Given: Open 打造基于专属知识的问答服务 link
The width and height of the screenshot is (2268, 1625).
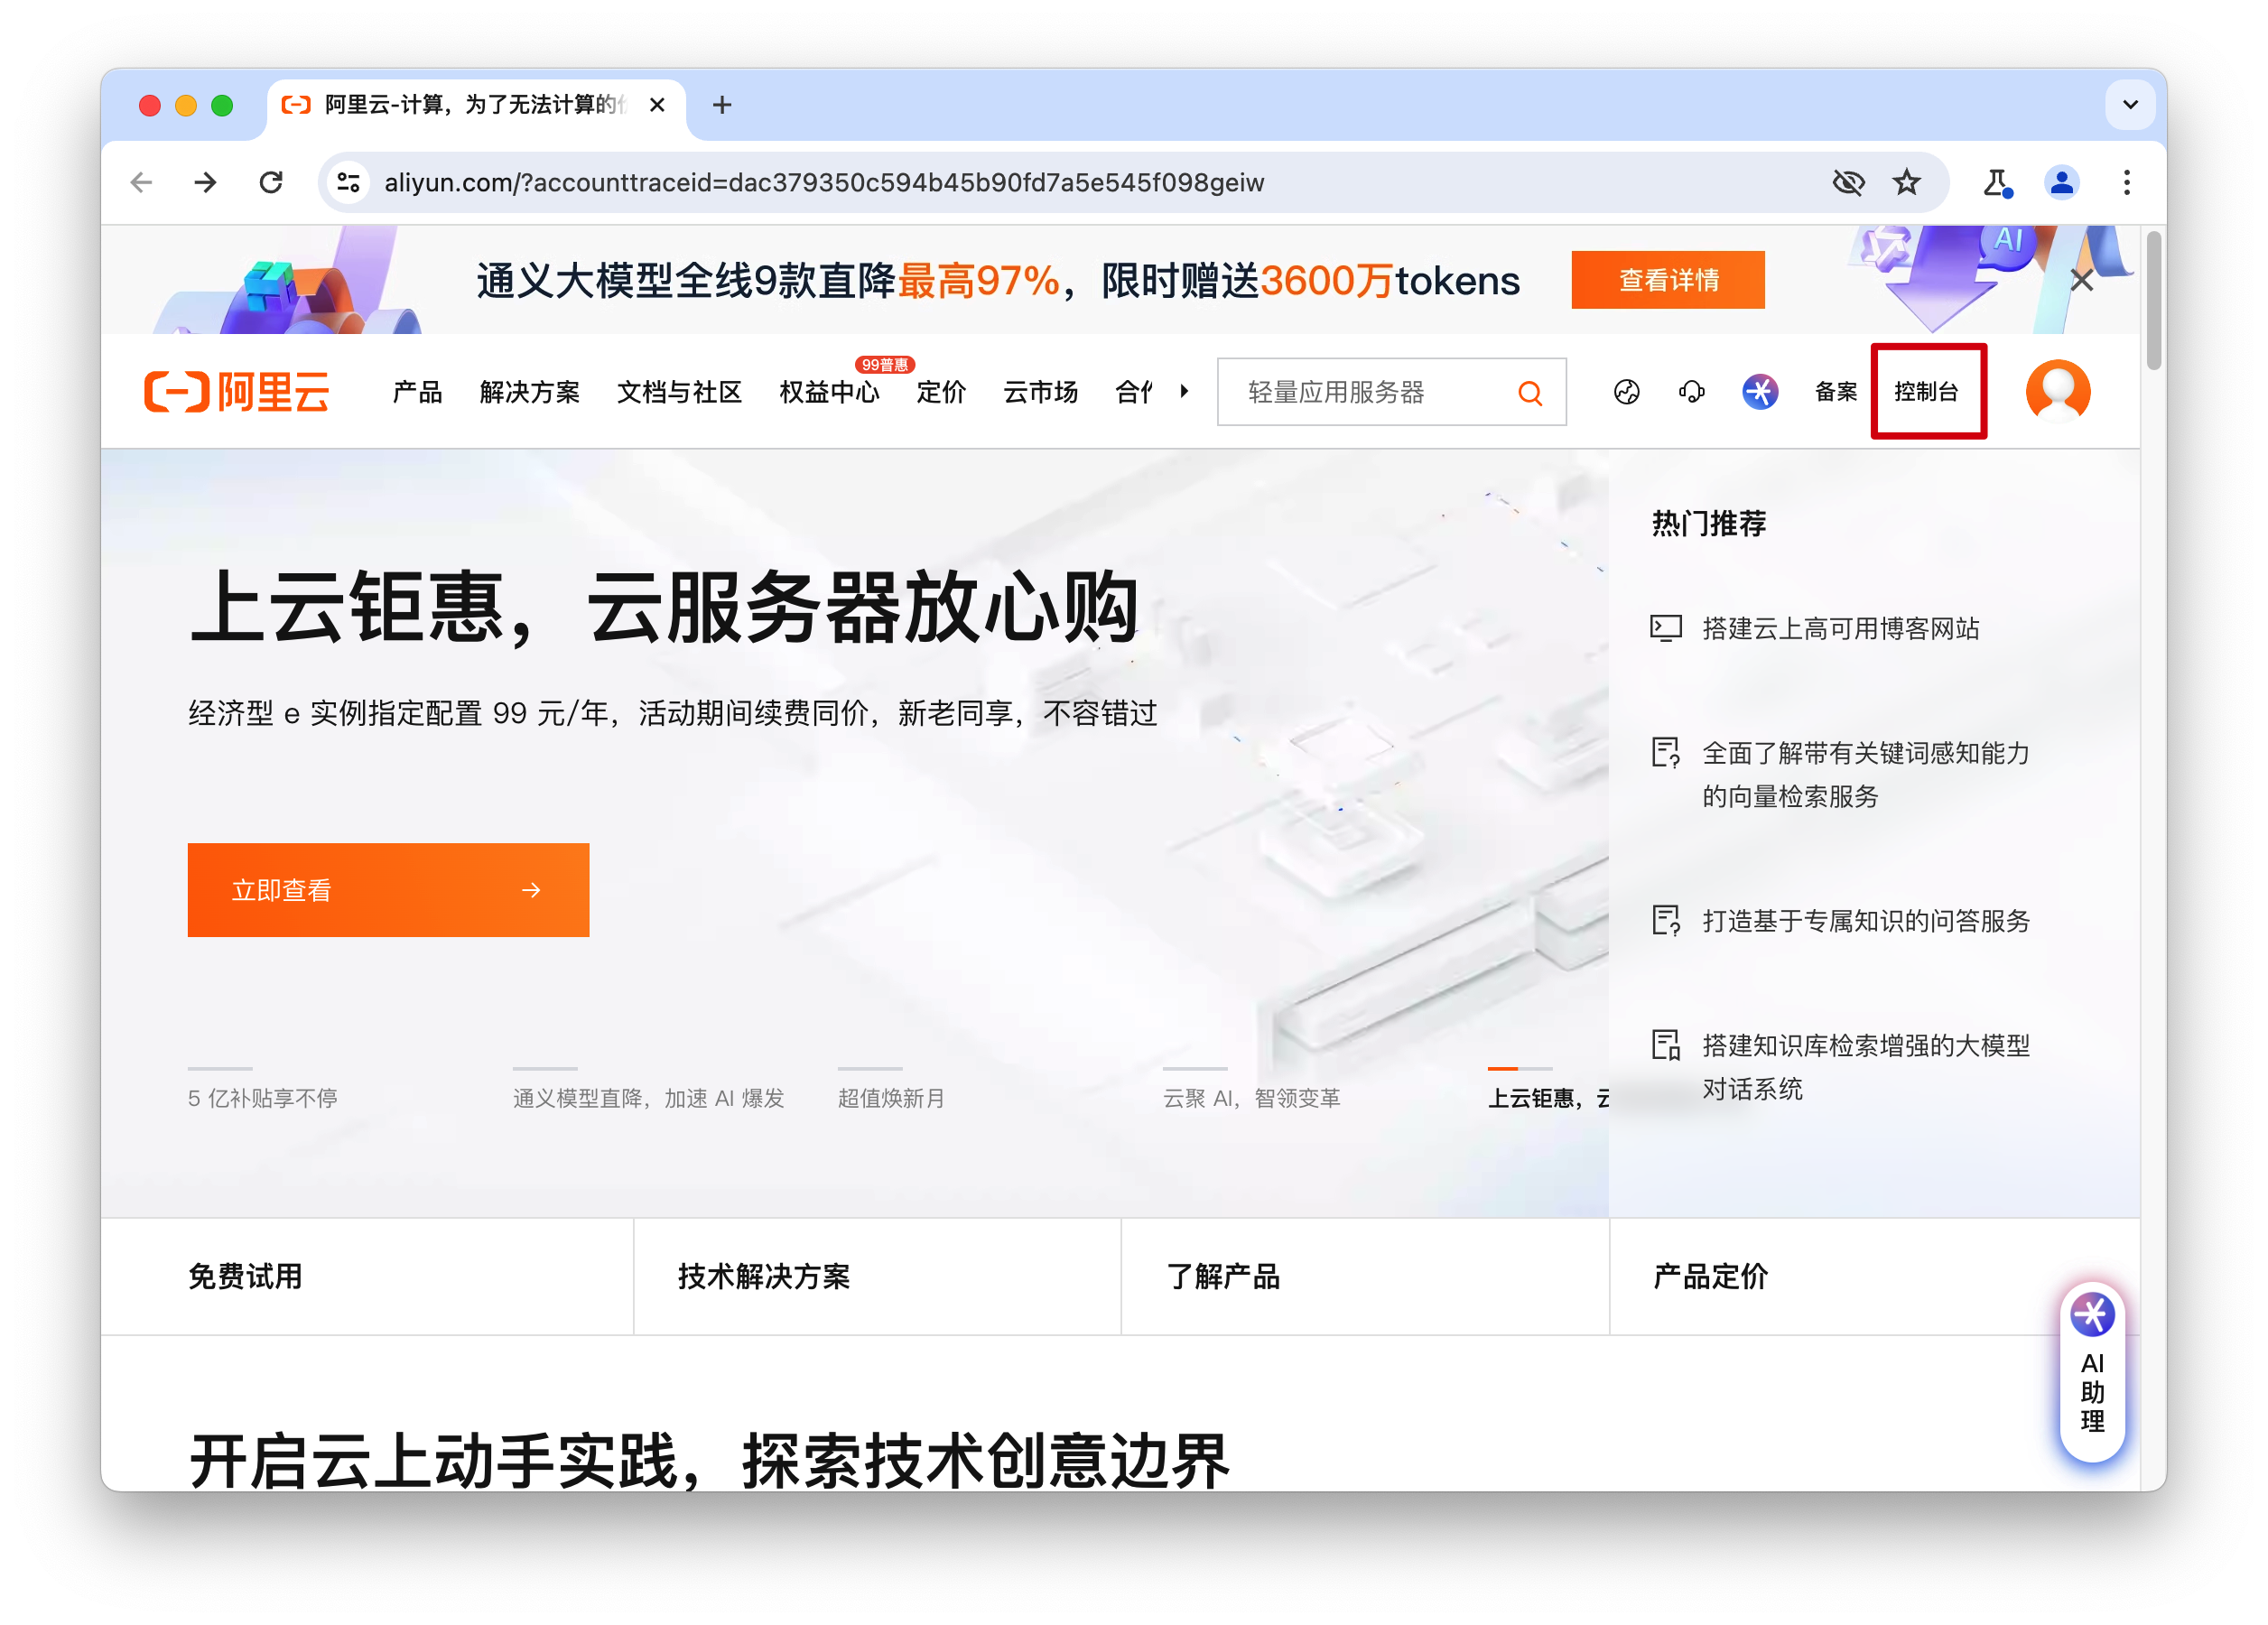Looking at the screenshot, I should coord(1866,920).
